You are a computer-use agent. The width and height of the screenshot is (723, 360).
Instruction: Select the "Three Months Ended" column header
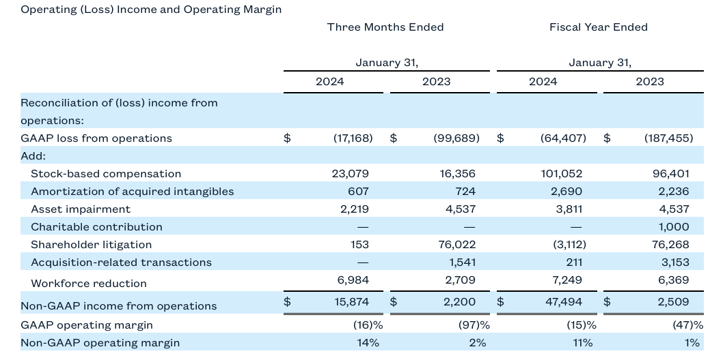click(x=385, y=27)
